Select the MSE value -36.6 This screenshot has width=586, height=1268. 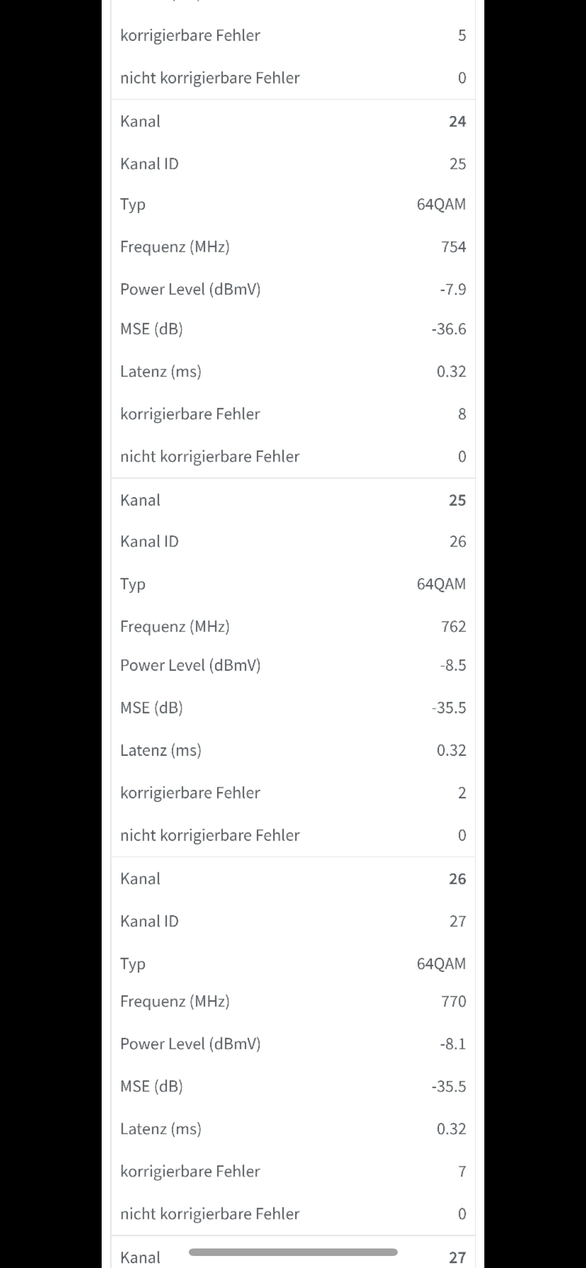pyautogui.click(x=448, y=329)
